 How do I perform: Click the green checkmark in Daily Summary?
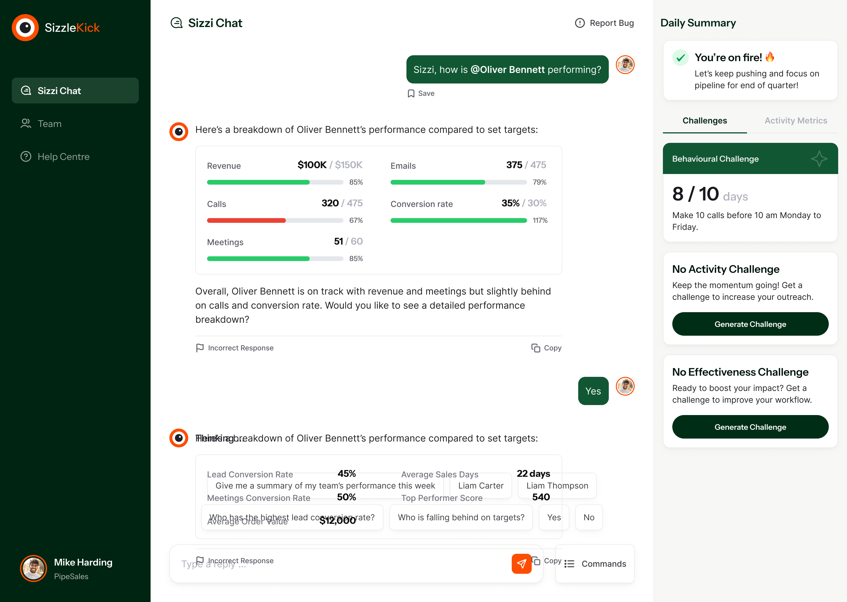click(681, 57)
